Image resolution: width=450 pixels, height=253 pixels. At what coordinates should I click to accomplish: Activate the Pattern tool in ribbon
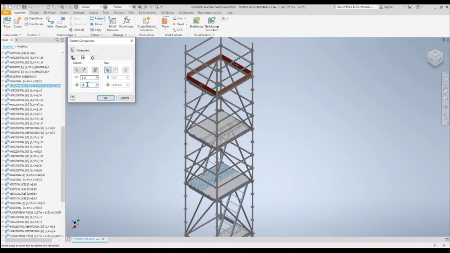tap(96, 19)
